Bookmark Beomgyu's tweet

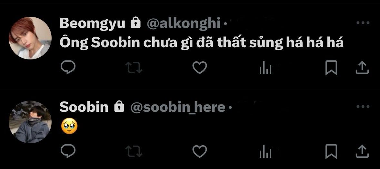[331, 67]
